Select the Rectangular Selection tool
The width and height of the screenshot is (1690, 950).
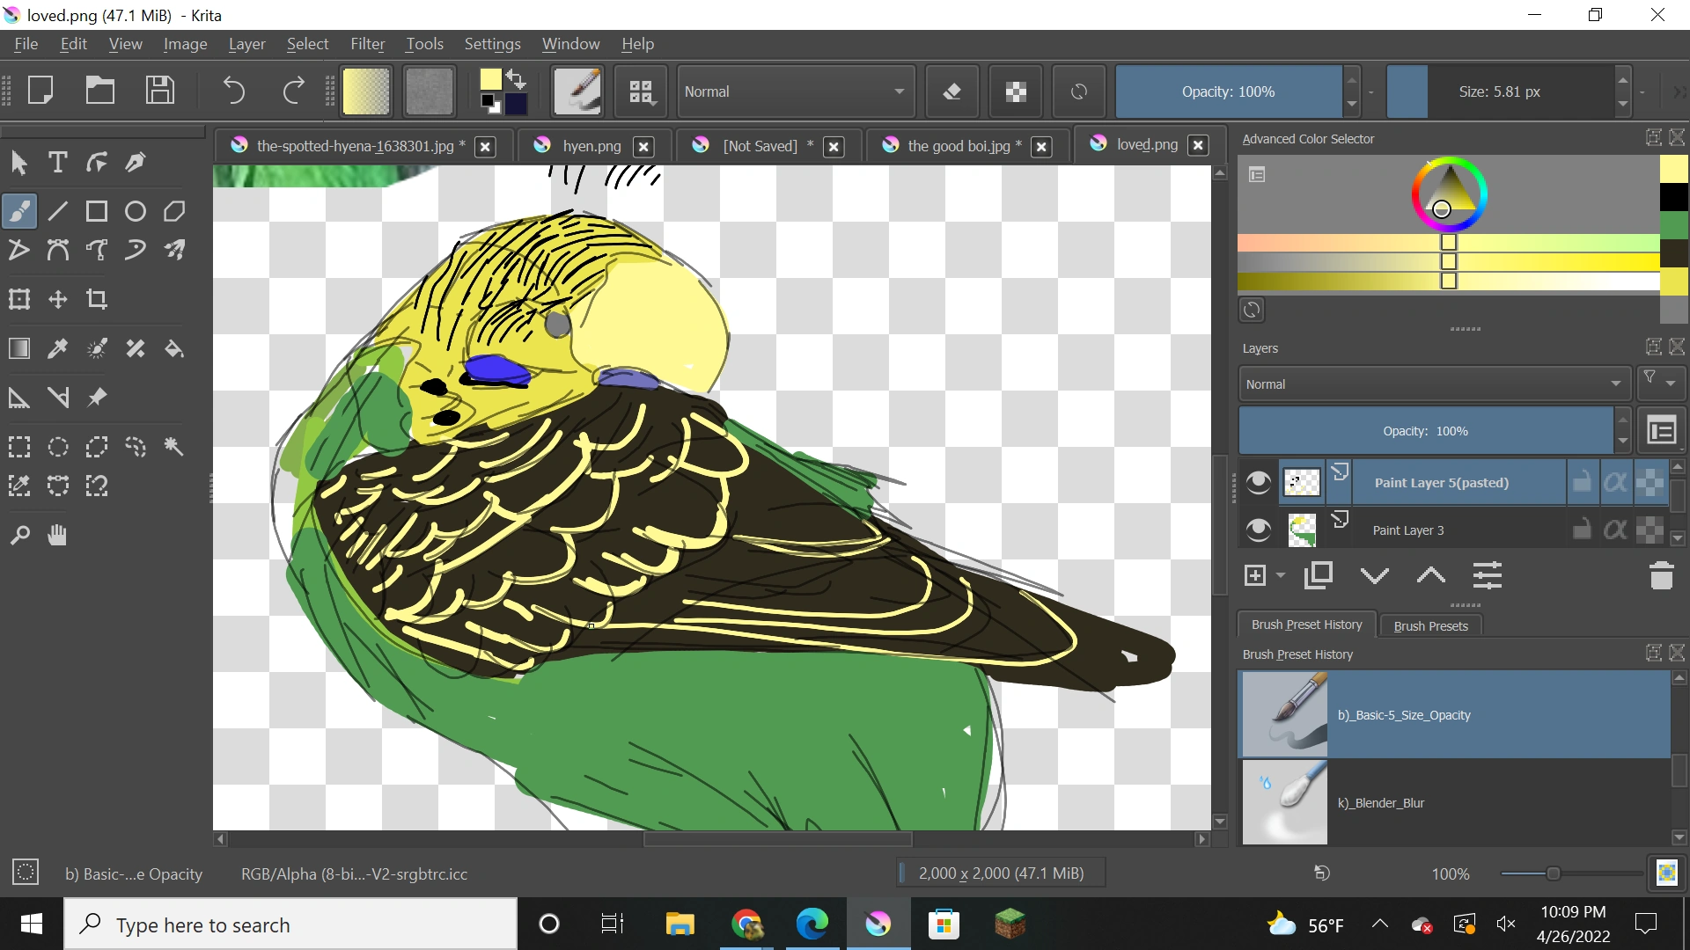click(18, 447)
